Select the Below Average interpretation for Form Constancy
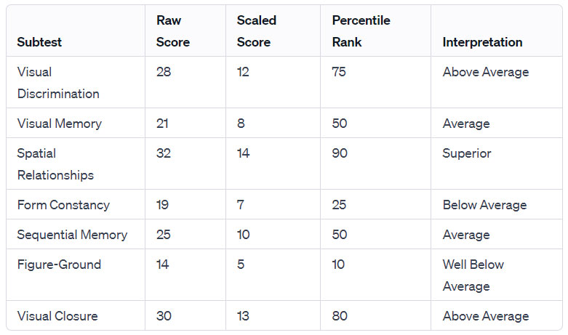 [484, 205]
